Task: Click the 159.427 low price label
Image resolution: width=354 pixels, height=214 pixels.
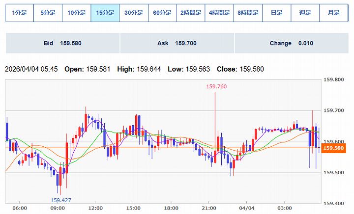Action: pos(61,200)
